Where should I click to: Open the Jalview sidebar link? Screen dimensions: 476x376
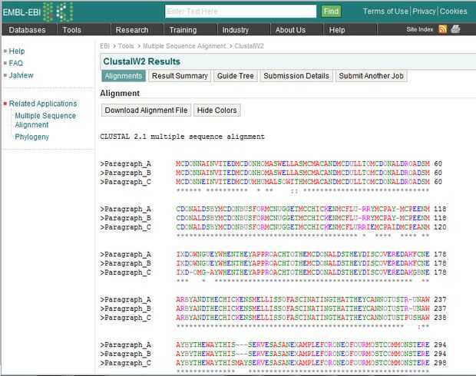[x=21, y=75]
